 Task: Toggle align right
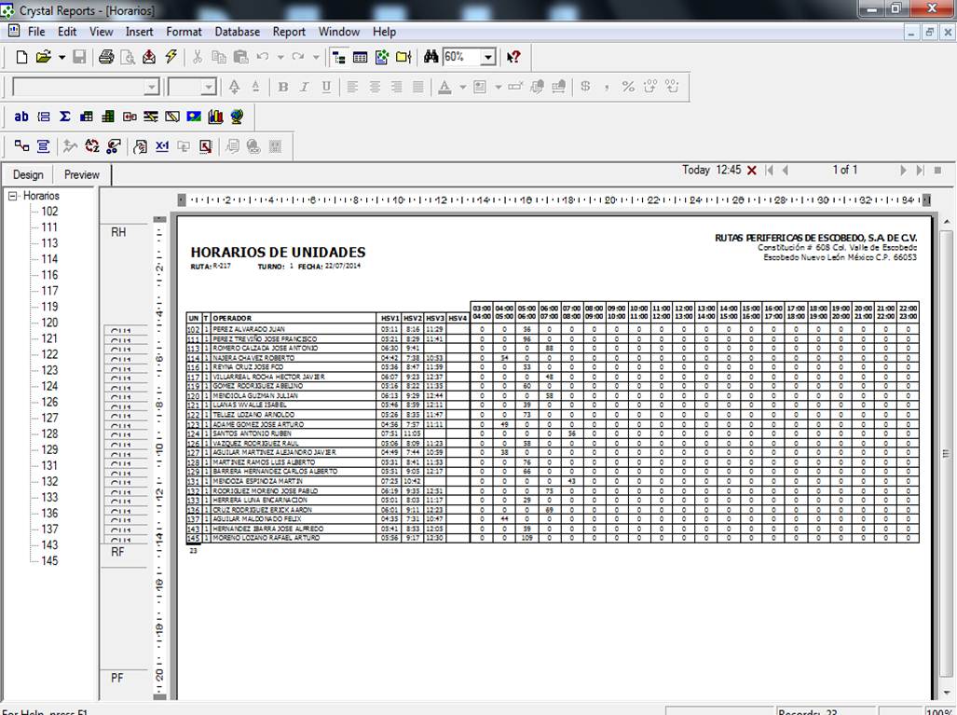396,88
